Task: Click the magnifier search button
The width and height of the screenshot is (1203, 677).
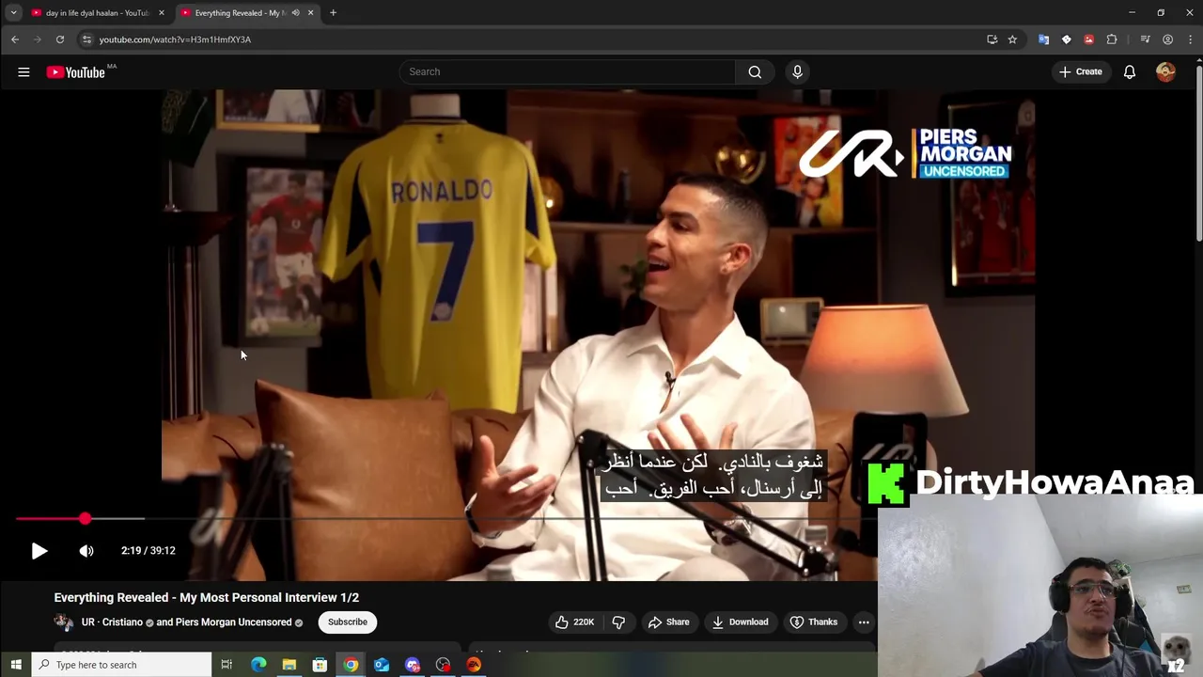Action: [x=755, y=71]
